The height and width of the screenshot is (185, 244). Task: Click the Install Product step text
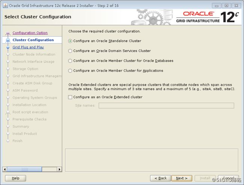click(25, 134)
